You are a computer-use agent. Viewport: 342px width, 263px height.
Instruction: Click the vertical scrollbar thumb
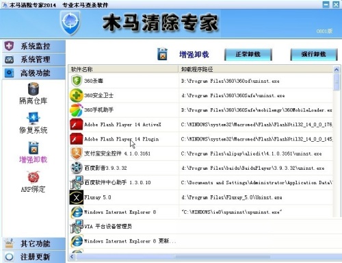point(337,82)
